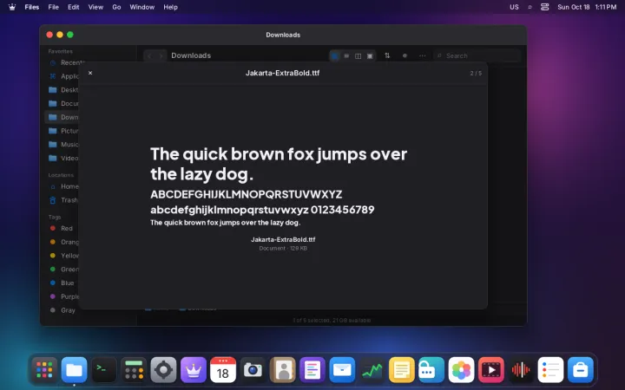Screen dimensions: 625x390
Task: Open the Stocks chart app in dock
Action: (372, 370)
